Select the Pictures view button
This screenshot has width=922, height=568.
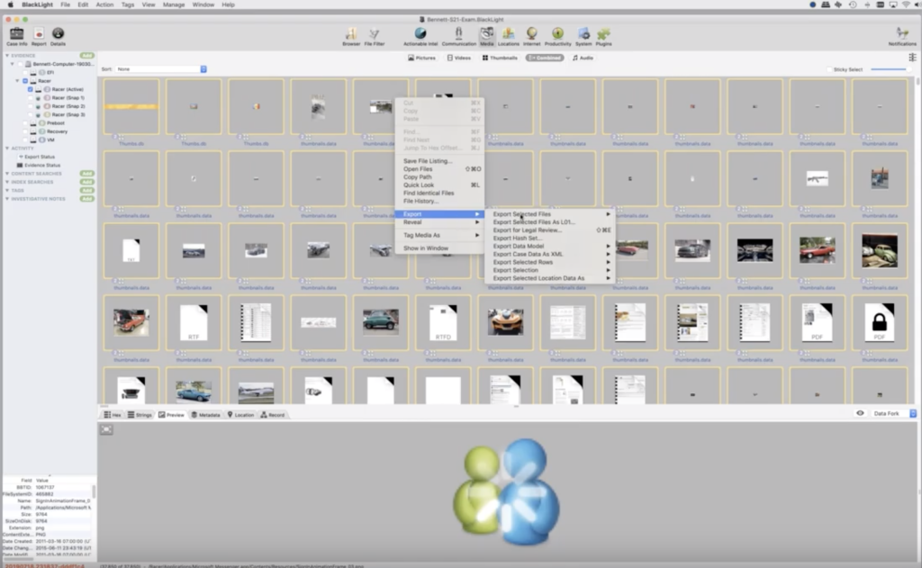coord(421,58)
